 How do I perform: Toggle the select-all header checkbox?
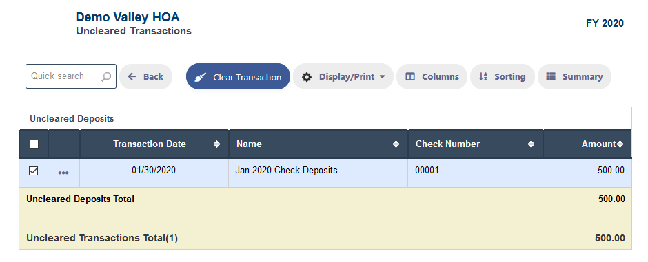coord(34,144)
